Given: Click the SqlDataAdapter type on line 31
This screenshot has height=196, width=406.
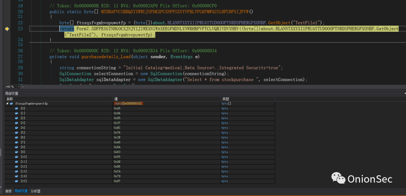Looking at the screenshot, I should 77,79.
